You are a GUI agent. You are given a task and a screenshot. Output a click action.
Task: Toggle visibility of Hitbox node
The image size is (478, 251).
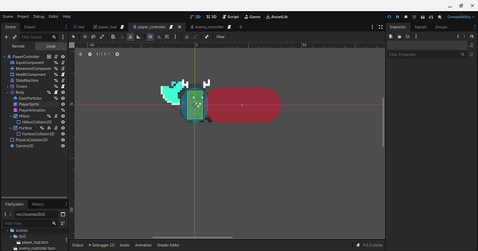[63, 116]
